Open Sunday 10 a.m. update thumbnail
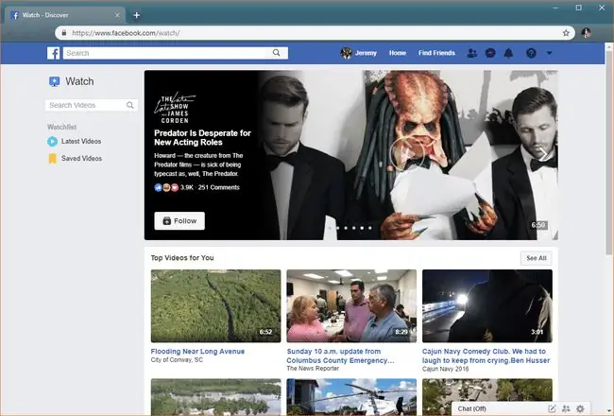This screenshot has height=416, width=614. 351,305
